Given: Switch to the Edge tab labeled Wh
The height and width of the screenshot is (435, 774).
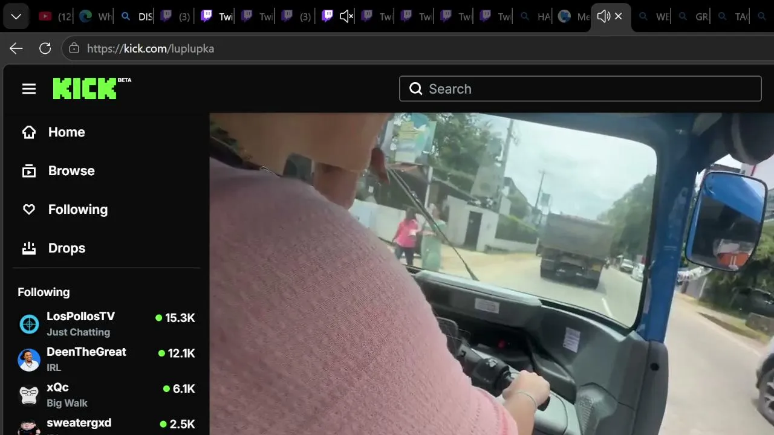Looking at the screenshot, I should click(95, 16).
